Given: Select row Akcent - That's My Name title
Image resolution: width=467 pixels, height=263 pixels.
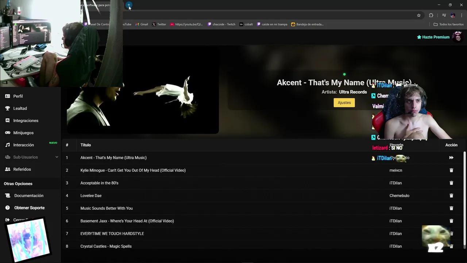Looking at the screenshot, I should (113, 158).
